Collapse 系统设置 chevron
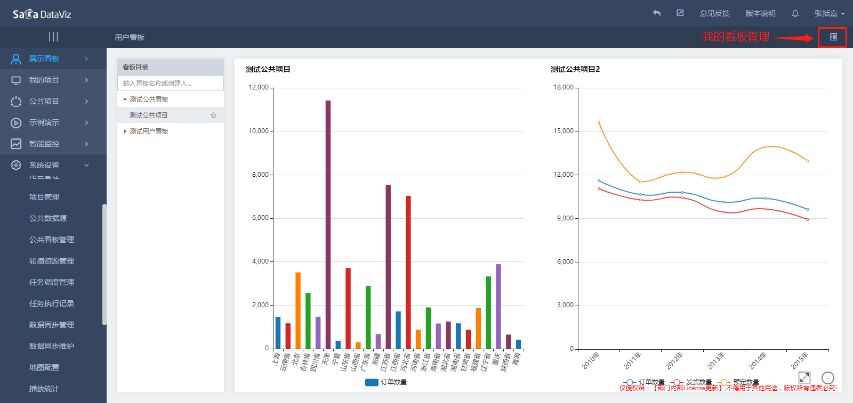The image size is (853, 403). 86,165
